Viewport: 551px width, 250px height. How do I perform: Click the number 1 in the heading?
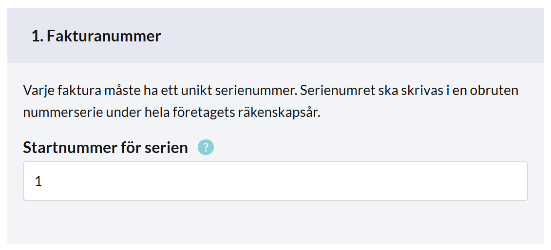point(37,36)
